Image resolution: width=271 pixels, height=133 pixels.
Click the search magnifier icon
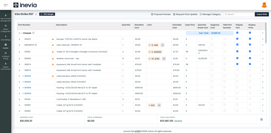pyautogui.click(x=226, y=15)
